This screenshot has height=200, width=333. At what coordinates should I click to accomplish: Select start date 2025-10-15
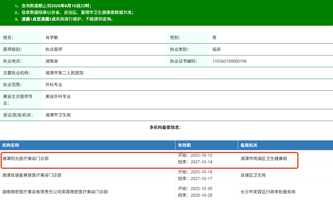pos(201,155)
